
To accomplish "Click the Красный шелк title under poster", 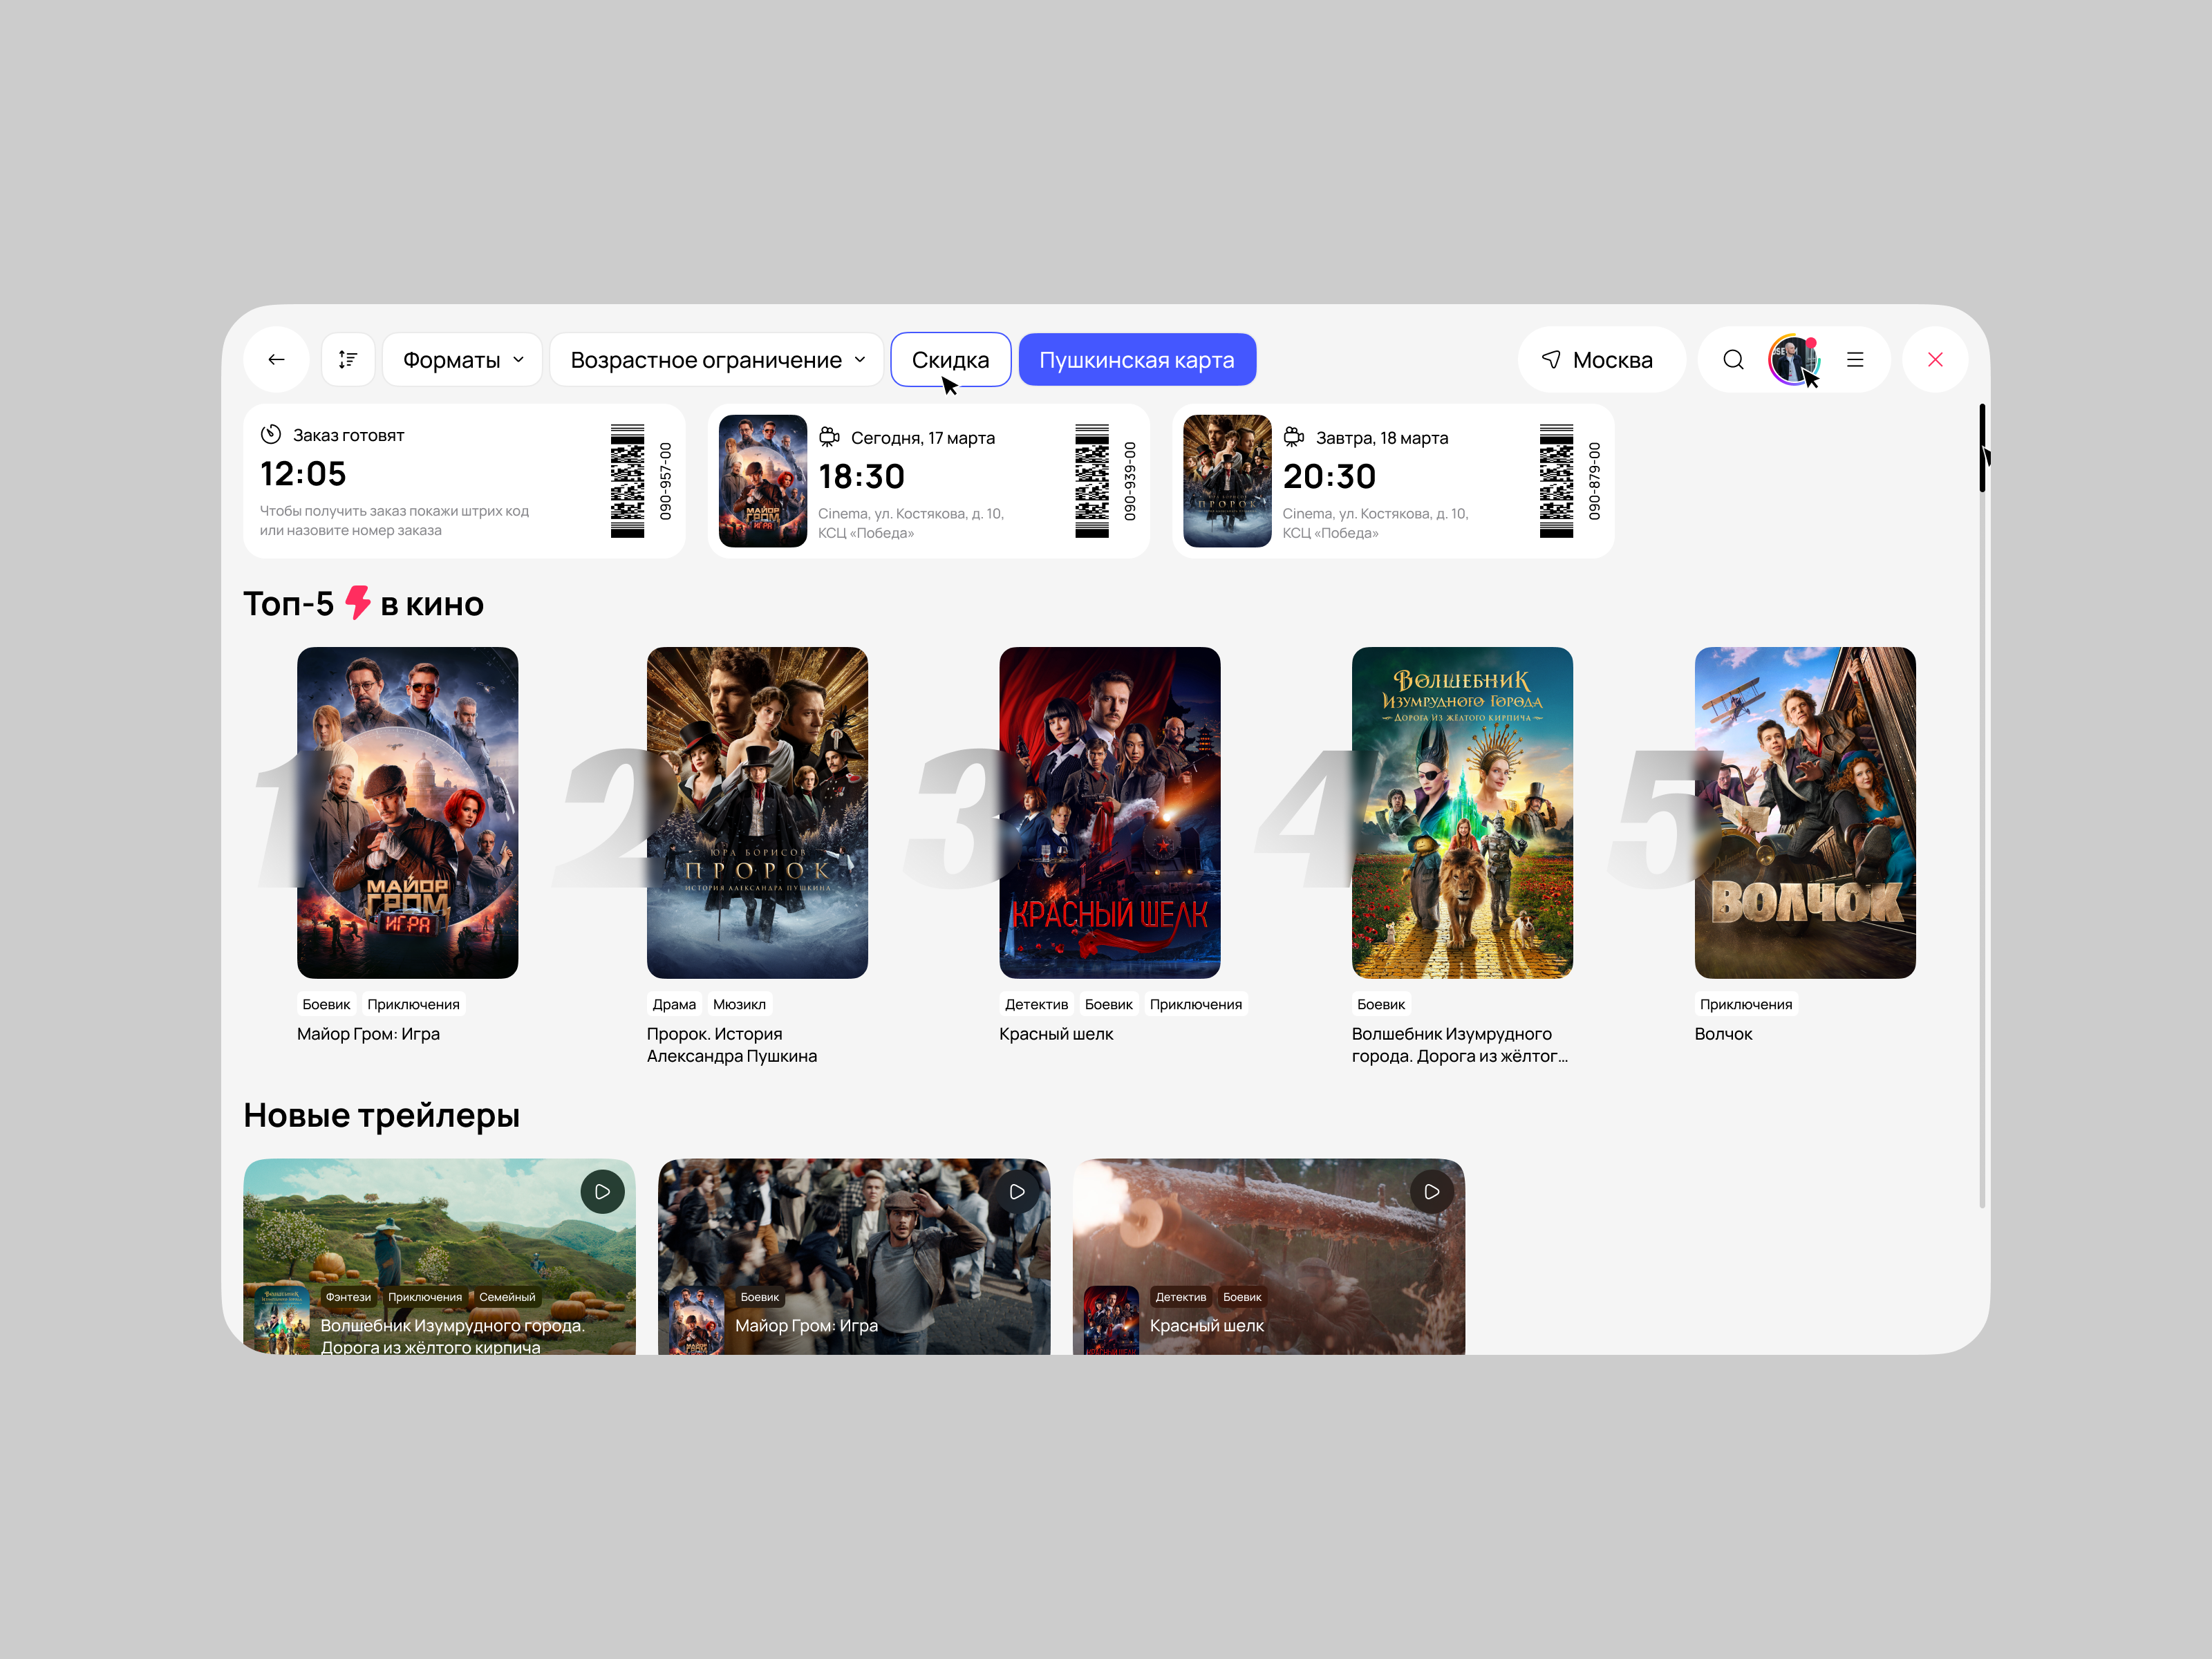I will pos(1056,1034).
